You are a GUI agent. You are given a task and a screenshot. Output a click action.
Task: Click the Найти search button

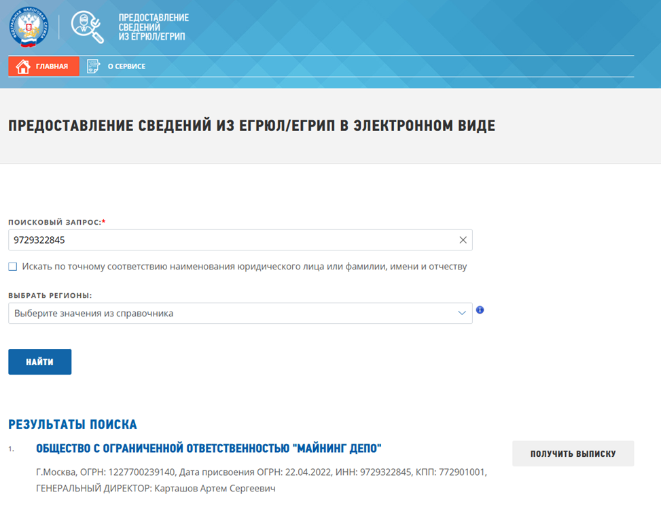coord(40,362)
